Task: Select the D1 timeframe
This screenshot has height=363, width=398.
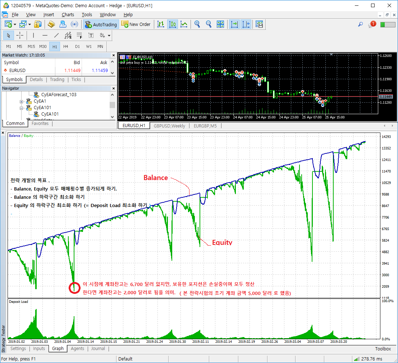Action: click(x=77, y=46)
